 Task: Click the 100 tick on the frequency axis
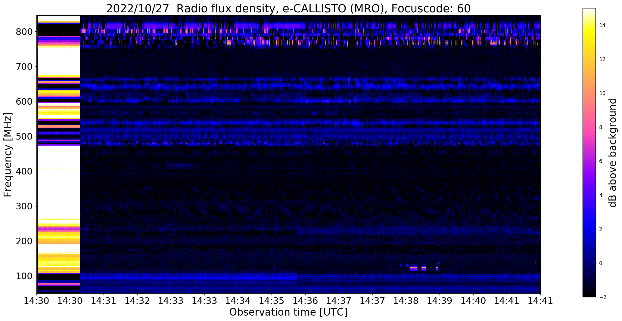click(x=24, y=276)
